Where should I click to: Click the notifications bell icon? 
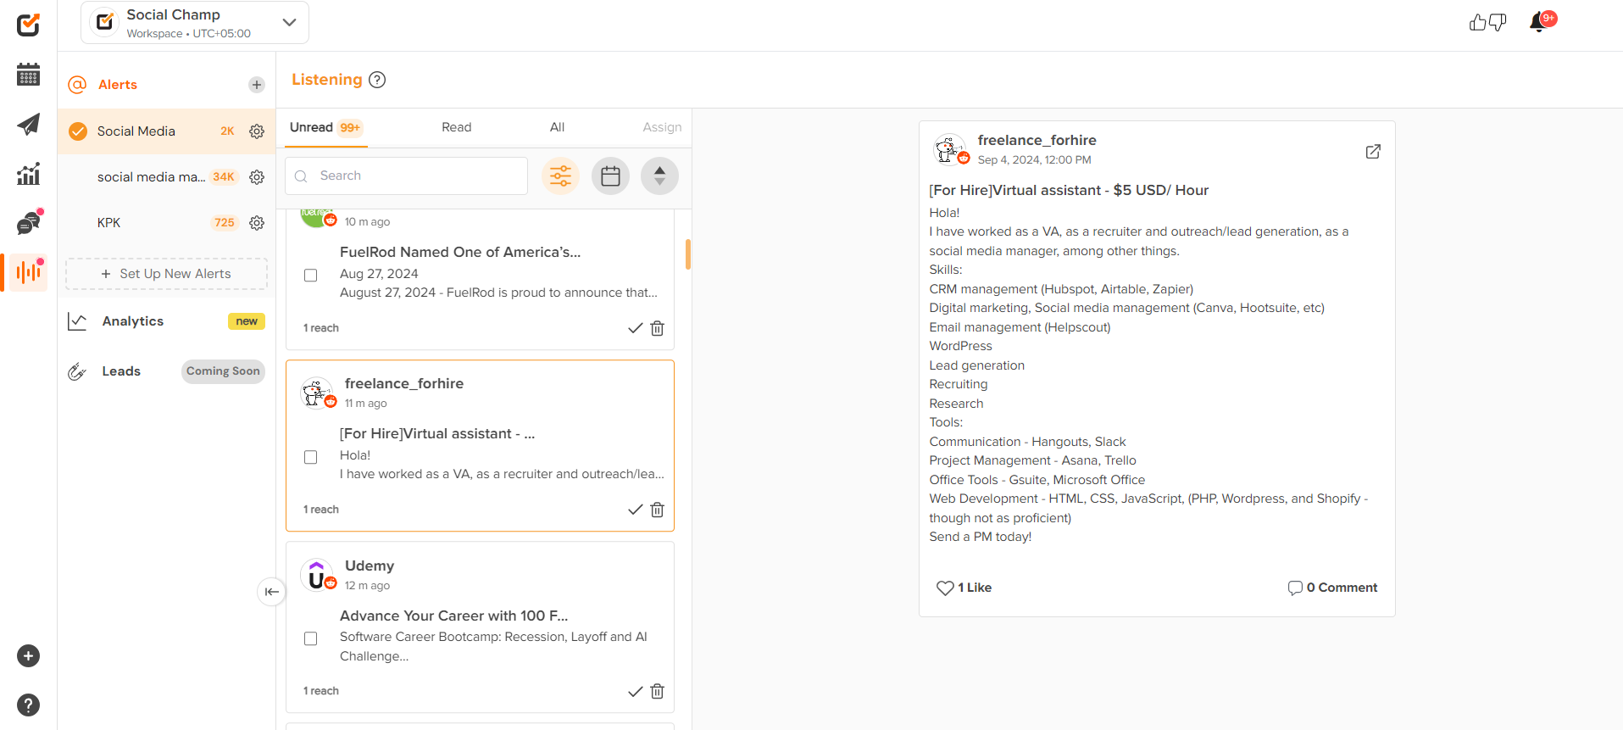(1538, 23)
